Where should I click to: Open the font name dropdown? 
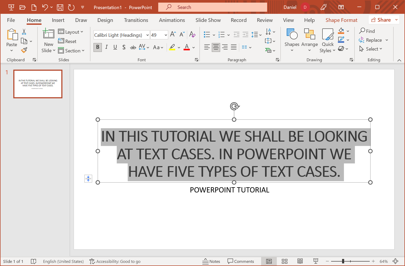point(147,35)
